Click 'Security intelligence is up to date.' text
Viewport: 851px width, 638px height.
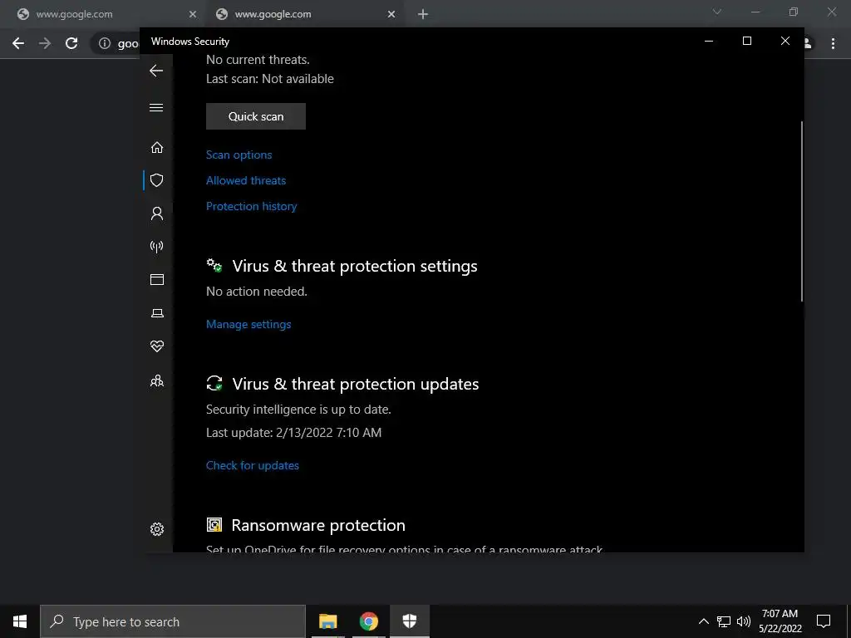click(x=298, y=409)
